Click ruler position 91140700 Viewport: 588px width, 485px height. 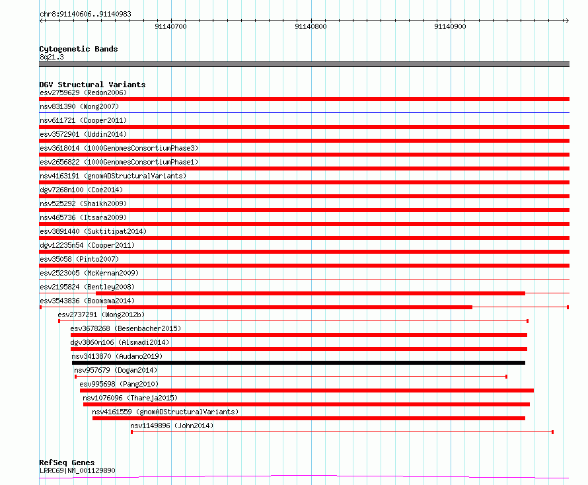coord(170,26)
